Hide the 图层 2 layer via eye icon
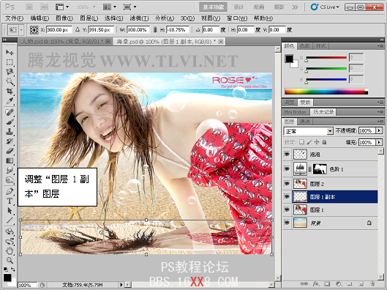 pos(287,184)
